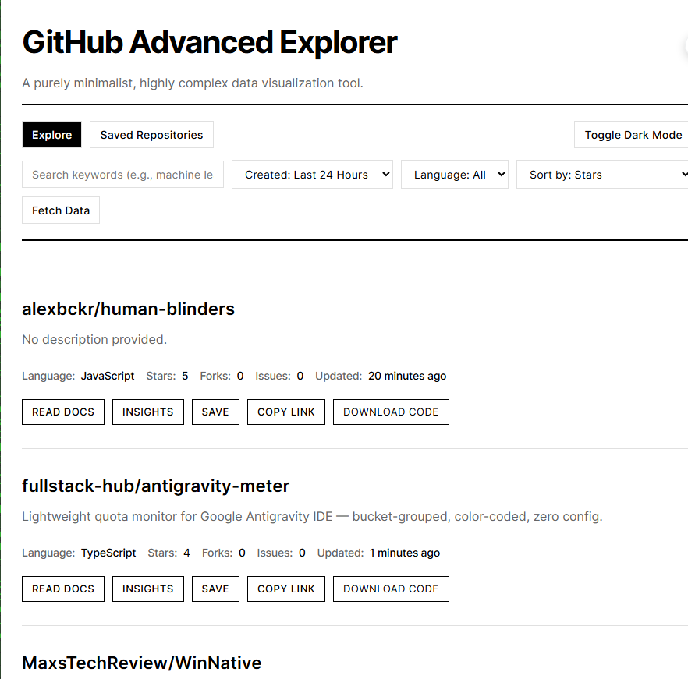Save the human-blinders repository
The image size is (688, 679).
tap(215, 412)
